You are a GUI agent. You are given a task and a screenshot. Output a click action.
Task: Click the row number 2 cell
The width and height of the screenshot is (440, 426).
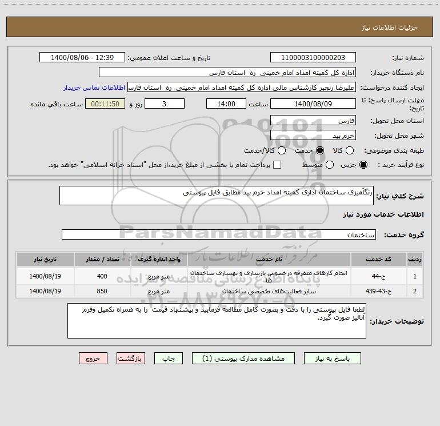tap(415, 291)
